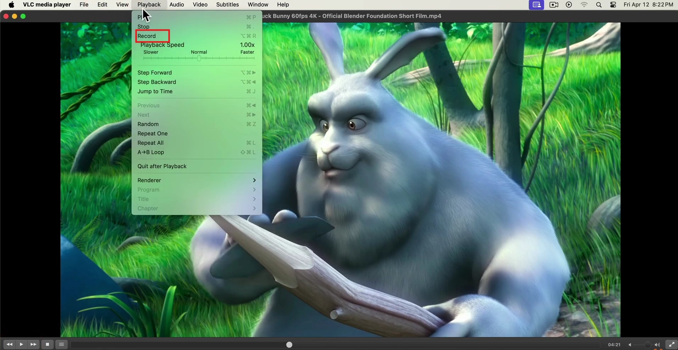The width and height of the screenshot is (678, 350).
Task: Open the VLC media player application menu
Action: click(x=47, y=5)
